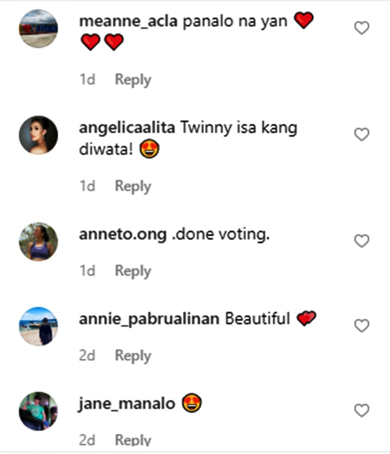The image size is (390, 454).
Task: Open annie_pabrualinan's beach avatar
Action: 38,326
